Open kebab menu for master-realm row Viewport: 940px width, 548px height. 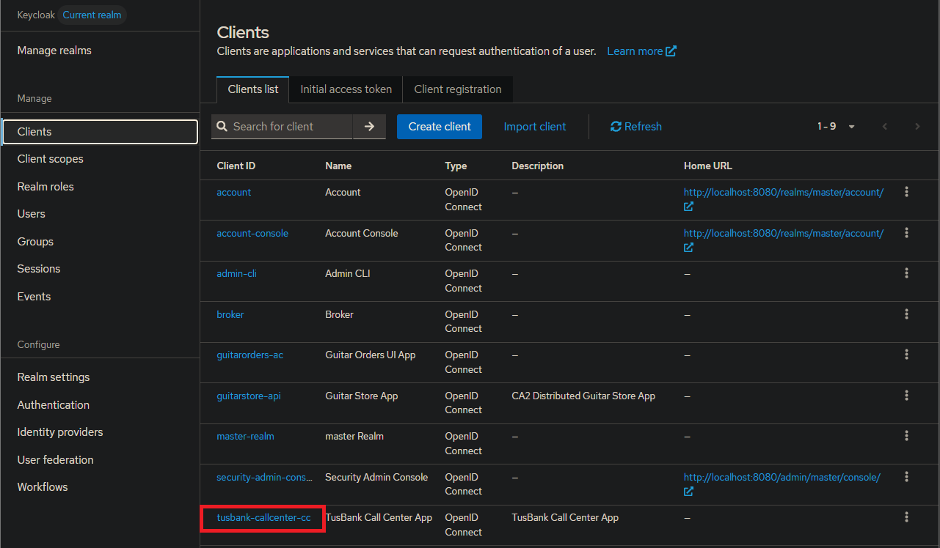(907, 436)
